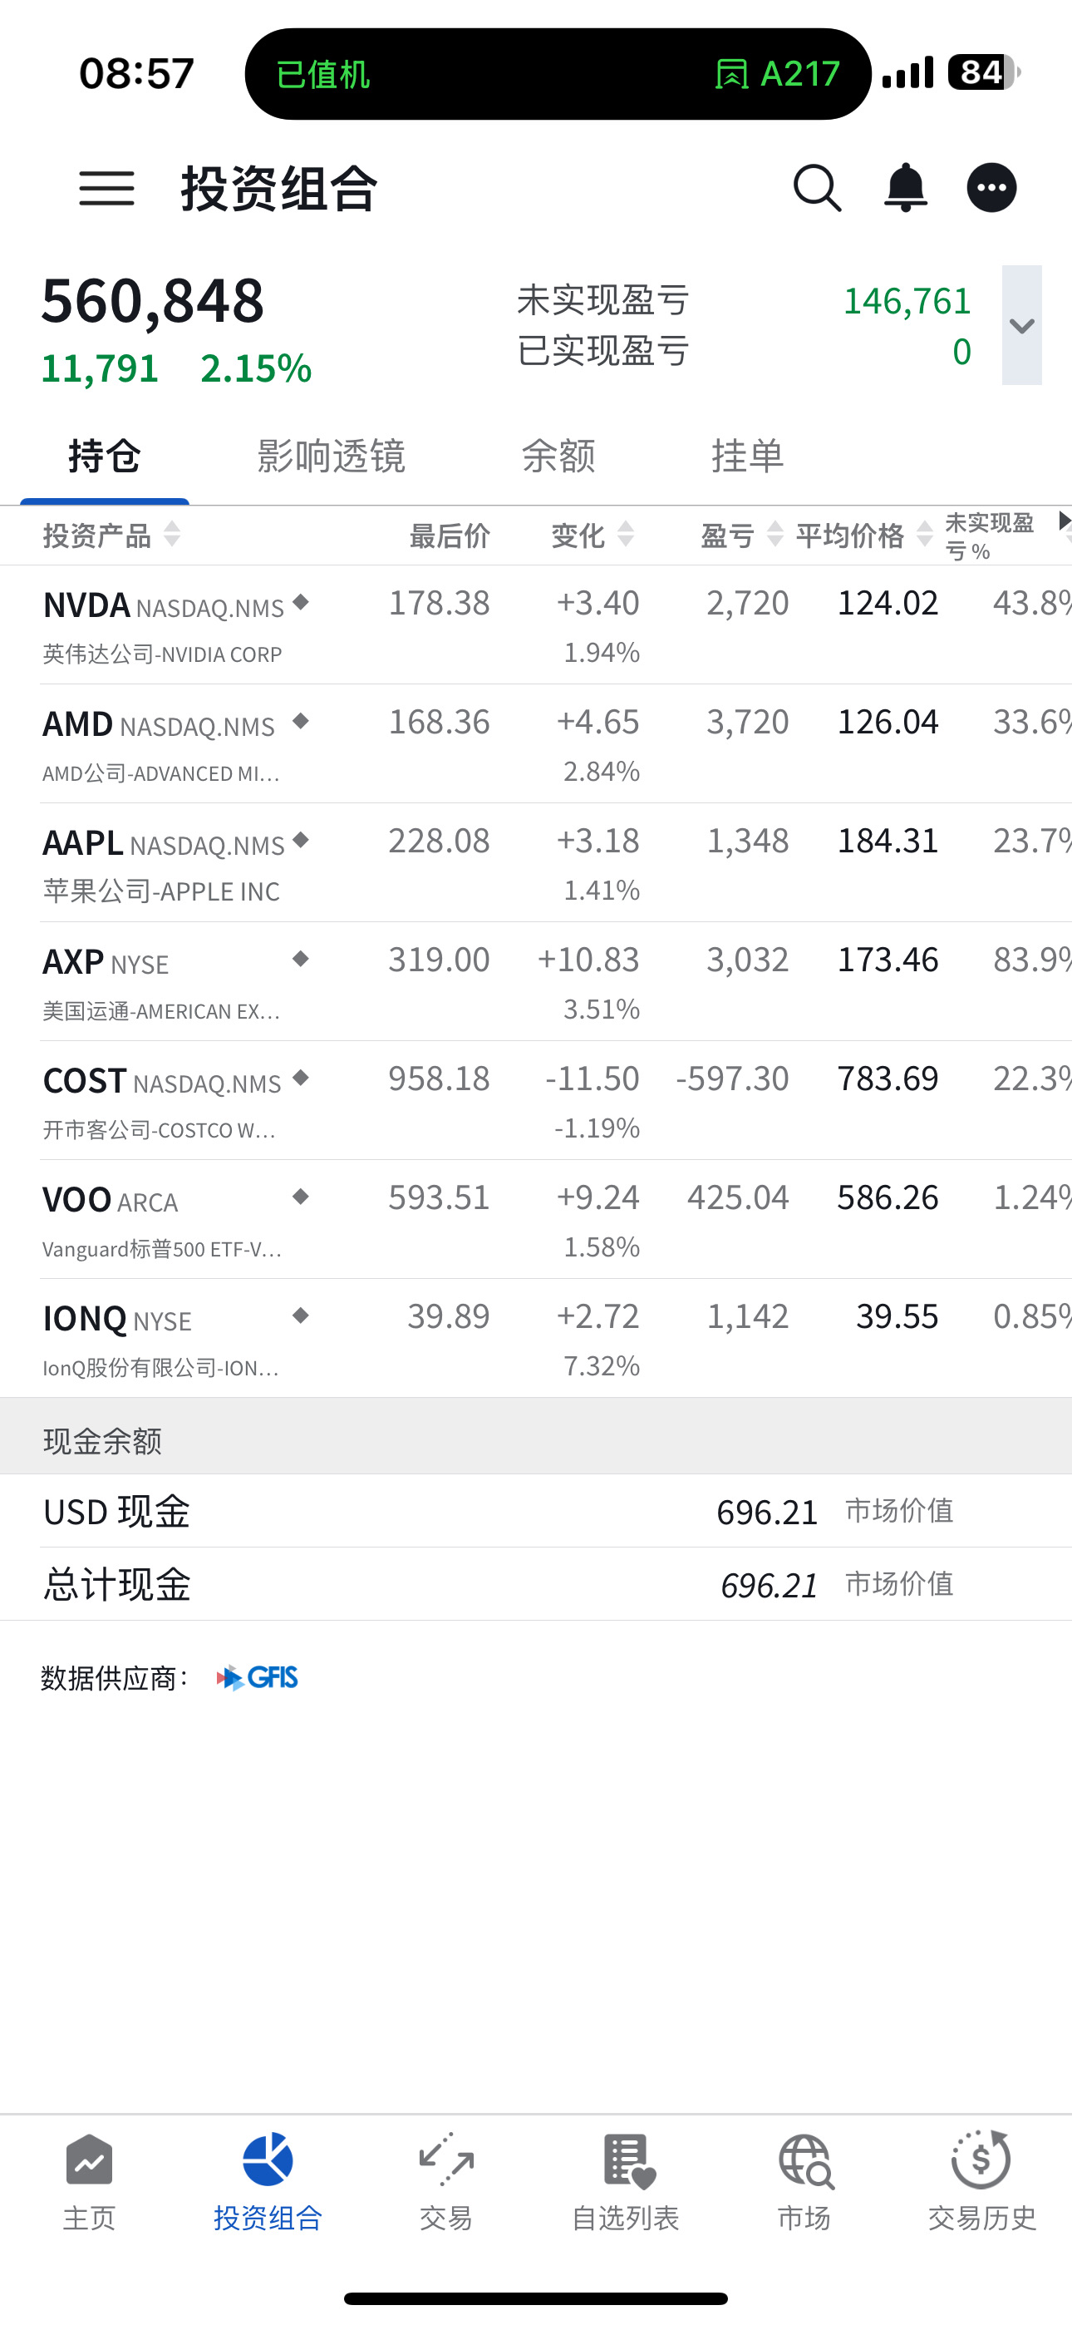Sort by 投资产品 column arrows
Viewport: 1072px width, 2325px height.
coord(171,535)
